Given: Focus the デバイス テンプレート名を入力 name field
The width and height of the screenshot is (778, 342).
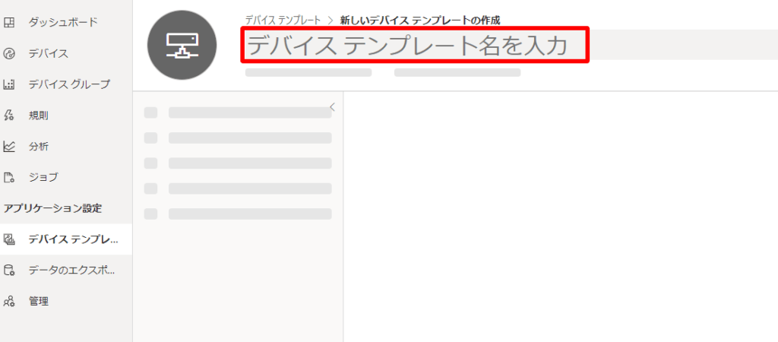Looking at the screenshot, I should (416, 46).
